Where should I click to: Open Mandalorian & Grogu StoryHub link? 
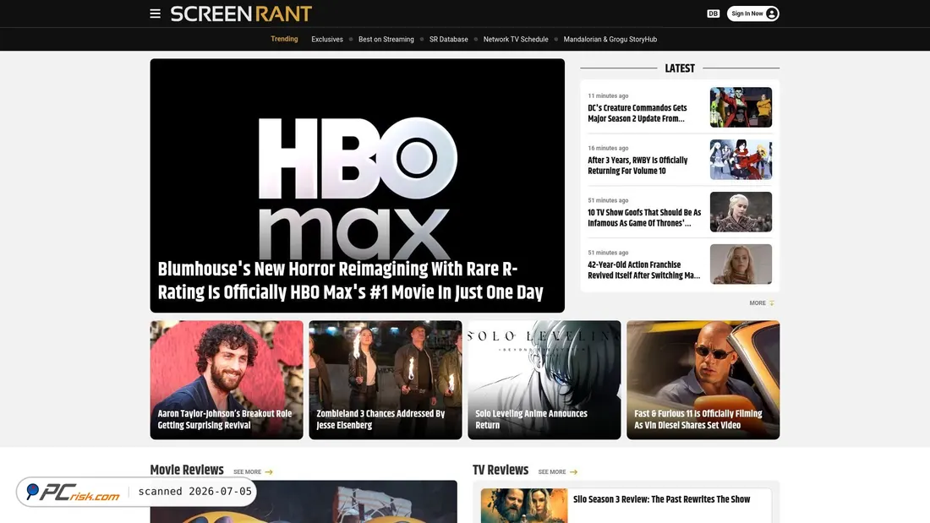[x=610, y=40]
